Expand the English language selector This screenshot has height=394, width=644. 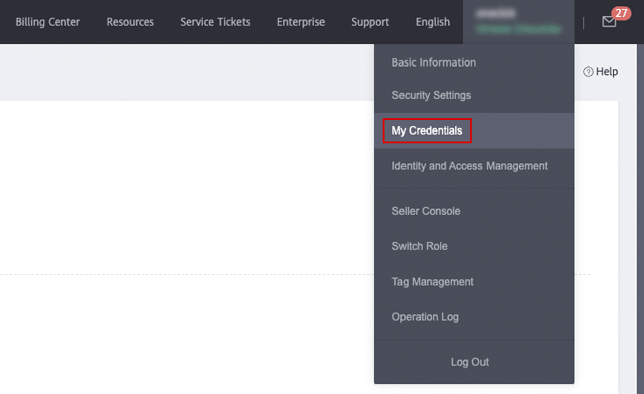pos(433,22)
